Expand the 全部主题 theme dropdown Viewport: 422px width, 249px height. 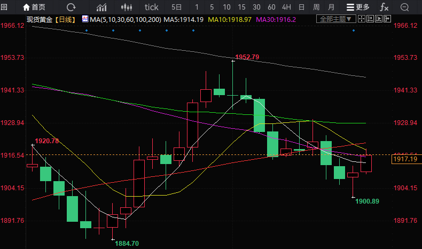coord(335,19)
